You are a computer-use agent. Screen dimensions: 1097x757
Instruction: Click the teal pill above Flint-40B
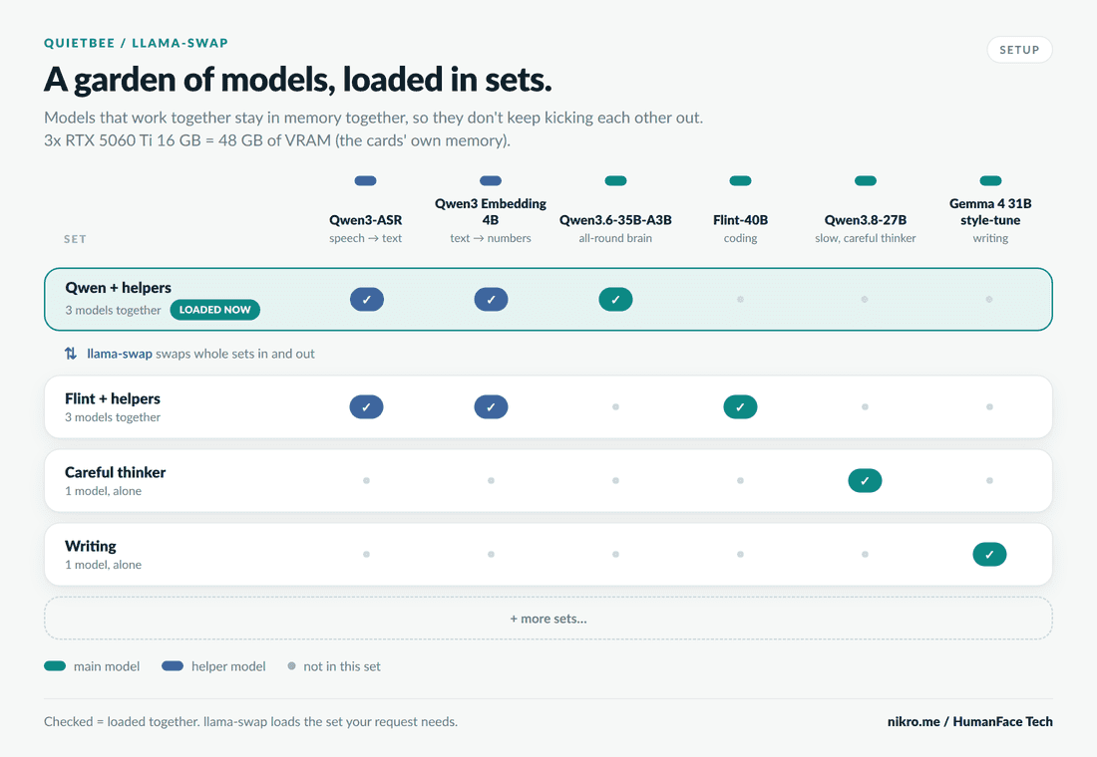pos(740,181)
